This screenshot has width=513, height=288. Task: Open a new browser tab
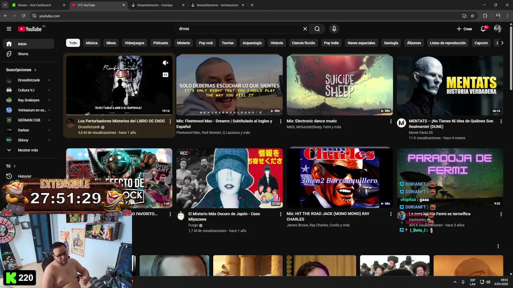[x=252, y=5]
